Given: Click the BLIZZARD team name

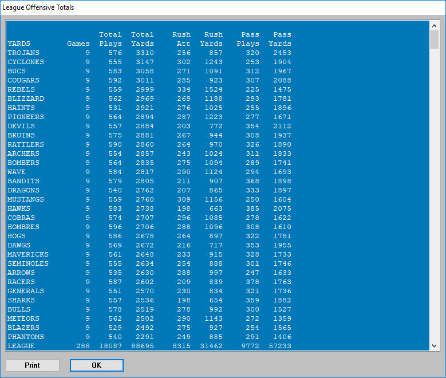Looking at the screenshot, I should tap(26, 99).
